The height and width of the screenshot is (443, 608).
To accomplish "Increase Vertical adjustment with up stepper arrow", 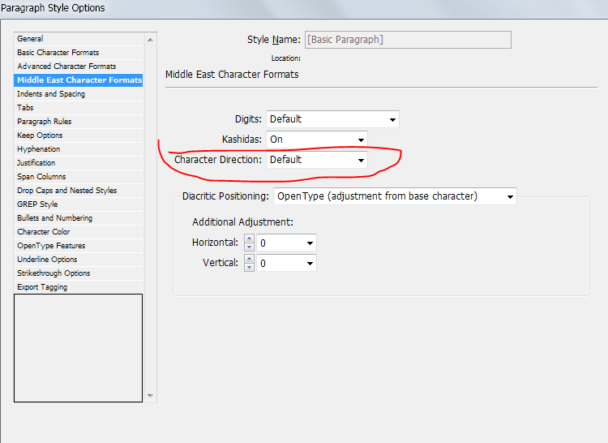I will click(x=250, y=259).
